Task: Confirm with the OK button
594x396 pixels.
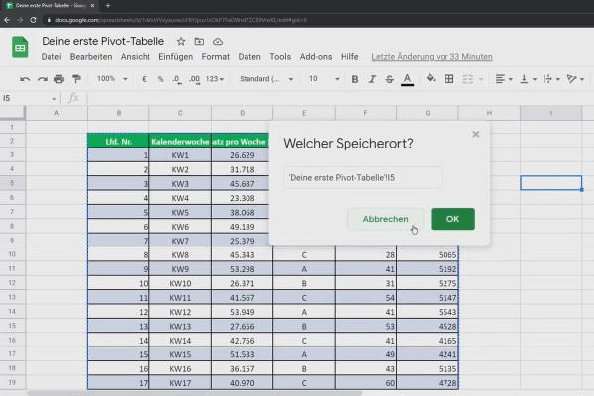Action: click(x=452, y=219)
